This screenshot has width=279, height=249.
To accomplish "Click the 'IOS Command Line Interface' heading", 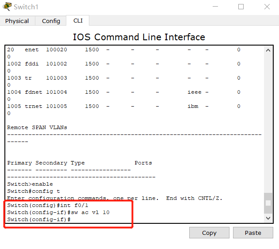I will [x=139, y=37].
